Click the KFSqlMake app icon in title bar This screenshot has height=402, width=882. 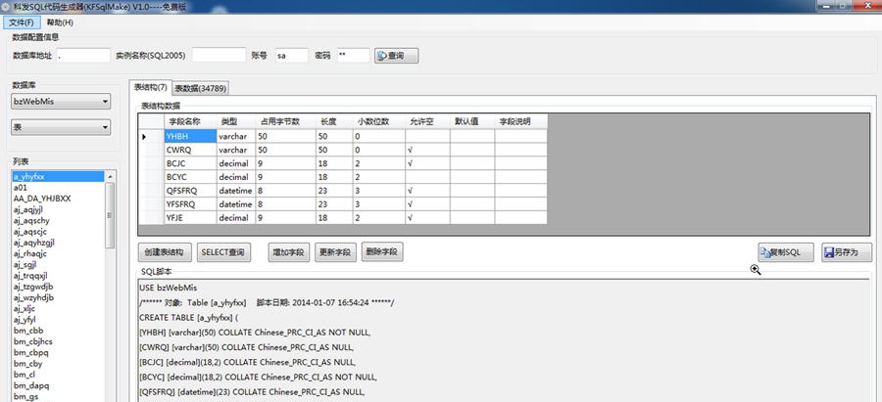point(7,6)
